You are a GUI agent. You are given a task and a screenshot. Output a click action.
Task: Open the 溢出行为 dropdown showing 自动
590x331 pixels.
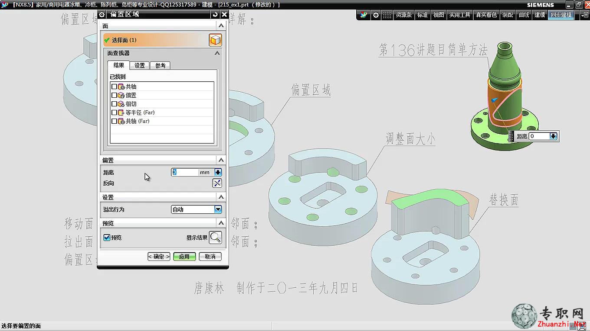pyautogui.click(x=197, y=209)
